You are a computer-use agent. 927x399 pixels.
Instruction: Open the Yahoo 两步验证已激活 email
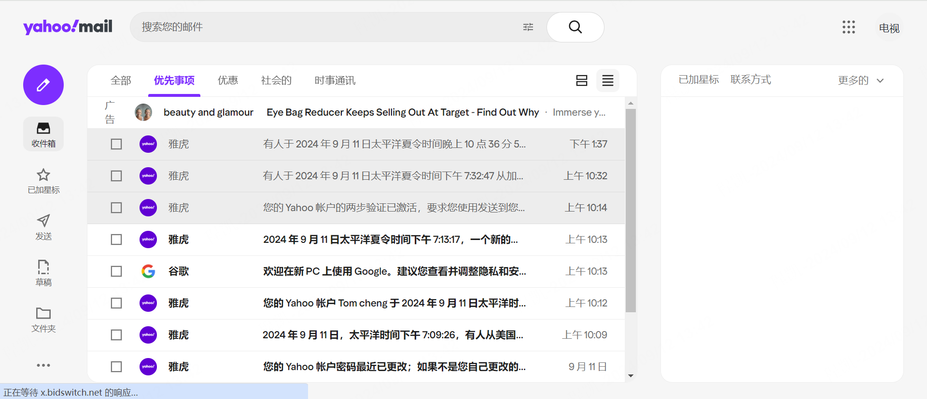click(356, 208)
